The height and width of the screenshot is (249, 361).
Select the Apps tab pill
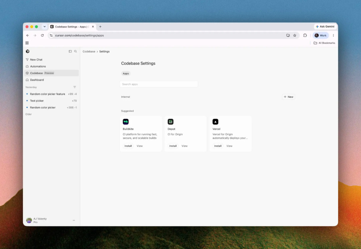tap(126, 73)
